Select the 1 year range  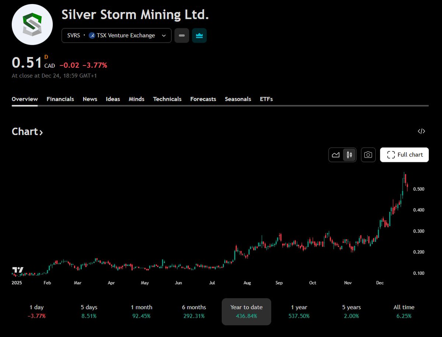click(299, 311)
